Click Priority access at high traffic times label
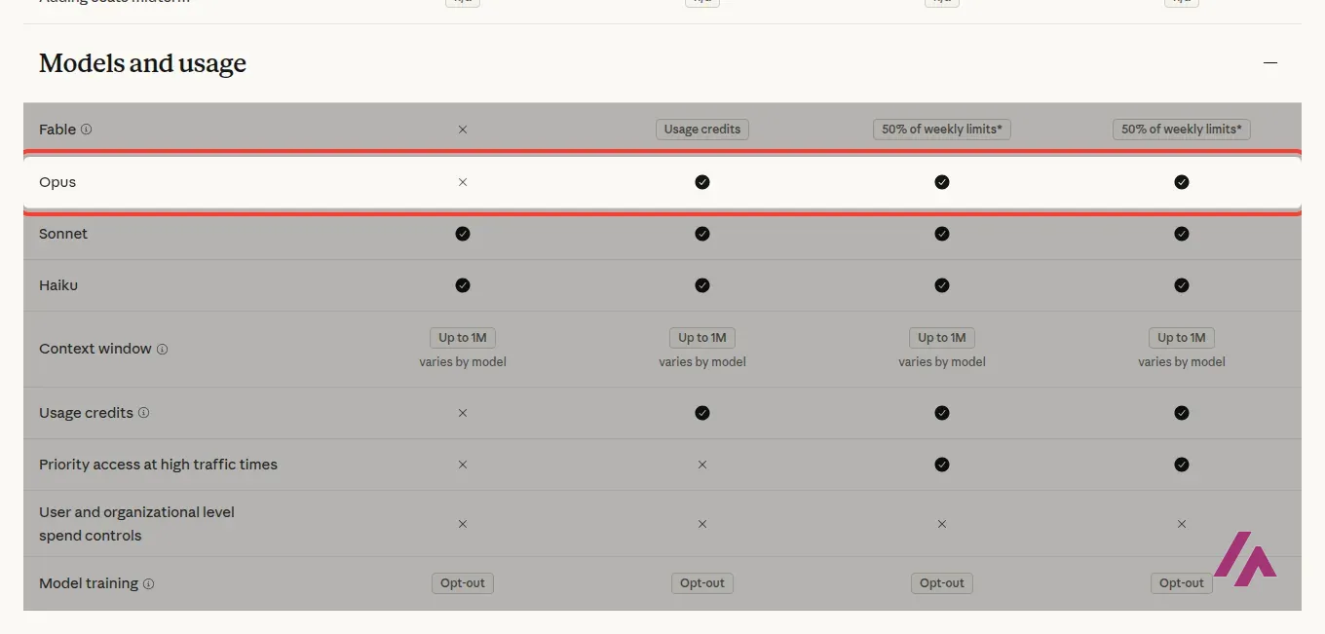 [158, 465]
